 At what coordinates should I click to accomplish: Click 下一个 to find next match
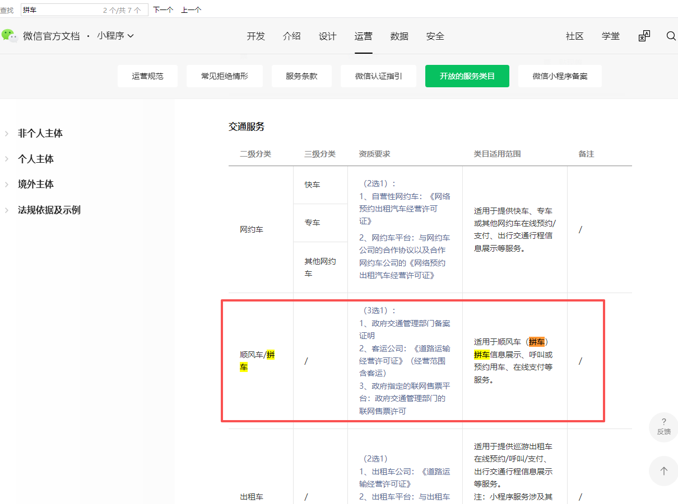point(162,10)
